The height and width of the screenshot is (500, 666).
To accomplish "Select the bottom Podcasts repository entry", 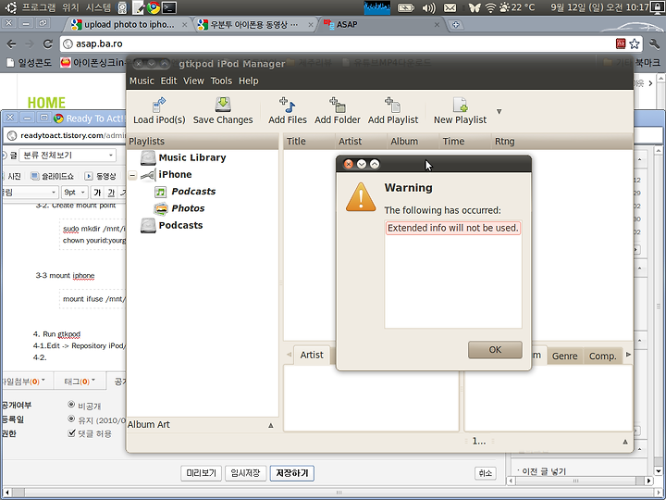I will coord(180,225).
